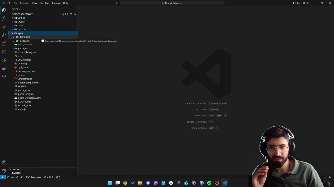Collapse the apps folder
The width and height of the screenshot is (334, 187).
click(x=43, y=33)
